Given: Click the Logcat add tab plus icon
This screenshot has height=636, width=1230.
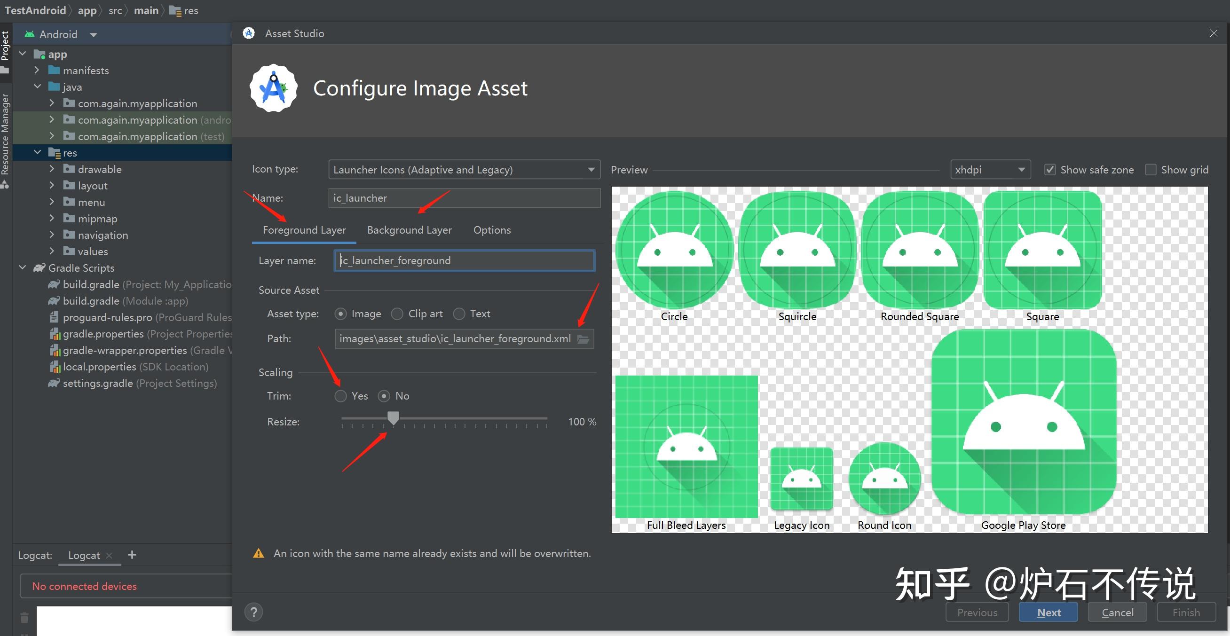Looking at the screenshot, I should [132, 555].
